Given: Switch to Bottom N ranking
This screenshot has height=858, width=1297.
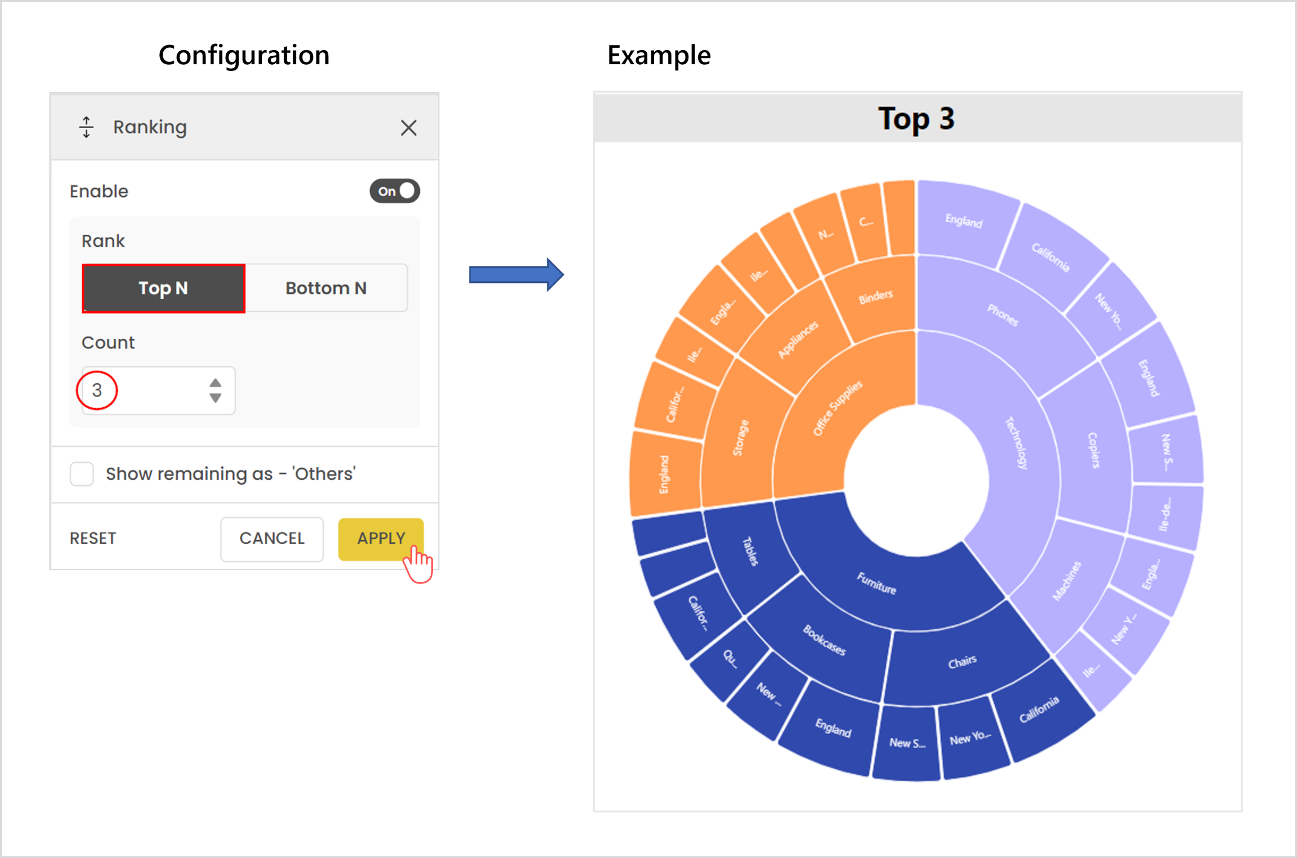Looking at the screenshot, I should (x=326, y=288).
